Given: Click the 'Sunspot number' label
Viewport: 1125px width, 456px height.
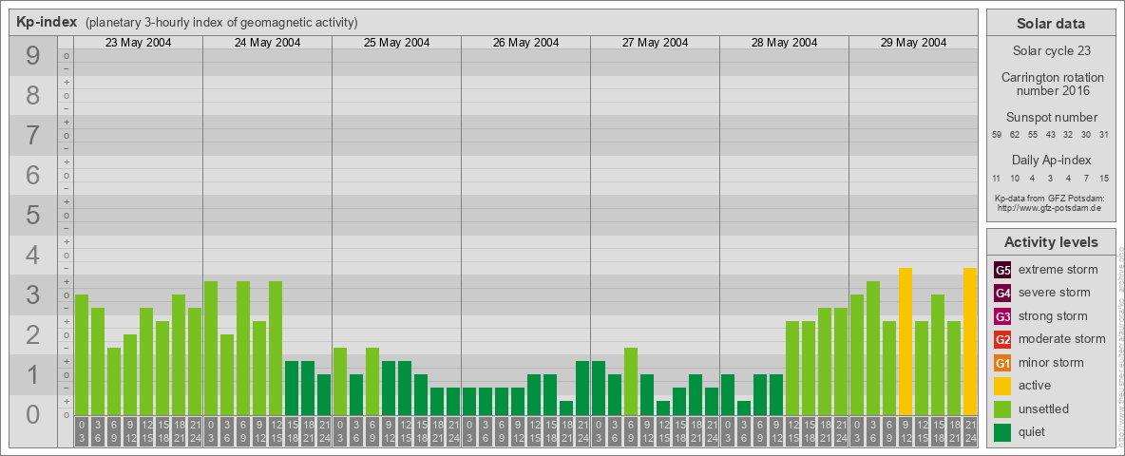Looking at the screenshot, I should (x=1052, y=118).
